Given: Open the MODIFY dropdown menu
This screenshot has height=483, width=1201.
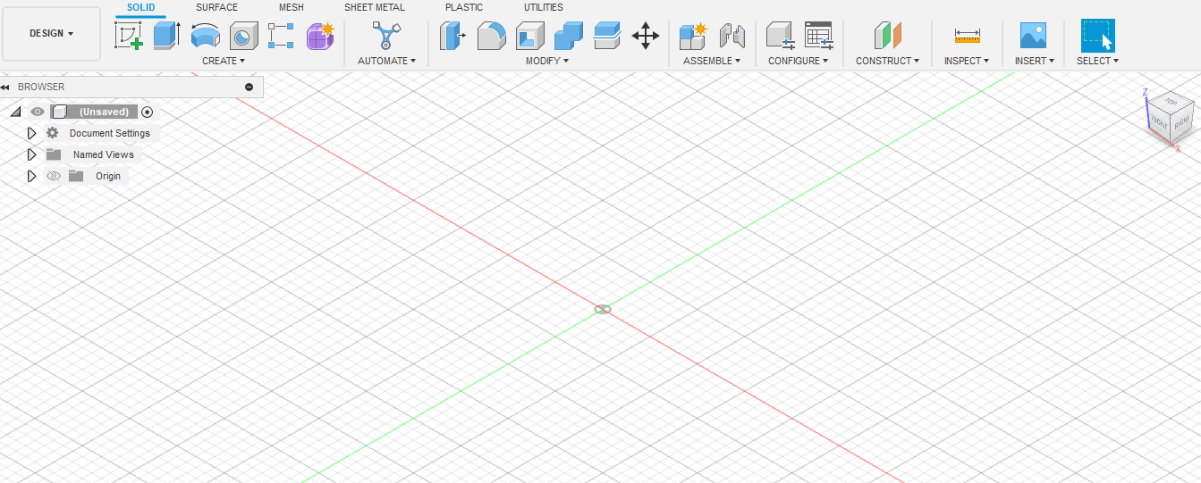Looking at the screenshot, I should click(x=546, y=61).
